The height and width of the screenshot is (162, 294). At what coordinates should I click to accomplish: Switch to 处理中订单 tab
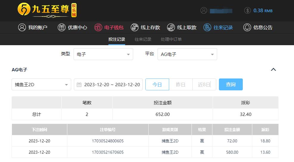[171, 39]
